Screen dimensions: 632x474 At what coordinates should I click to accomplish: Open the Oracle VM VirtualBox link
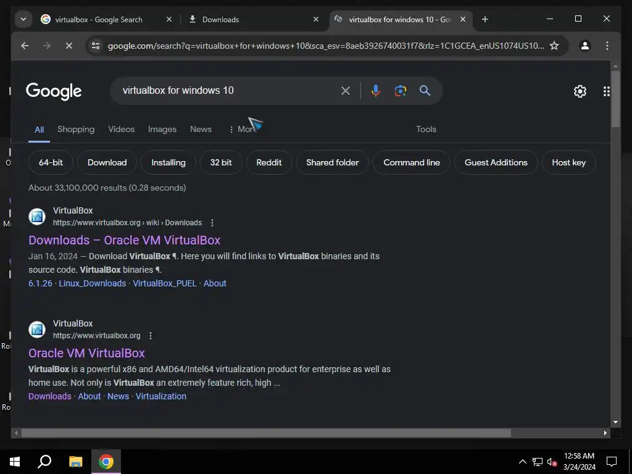point(86,353)
